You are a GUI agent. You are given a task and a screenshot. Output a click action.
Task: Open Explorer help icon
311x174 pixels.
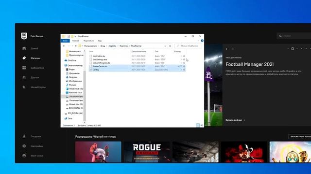202,41
